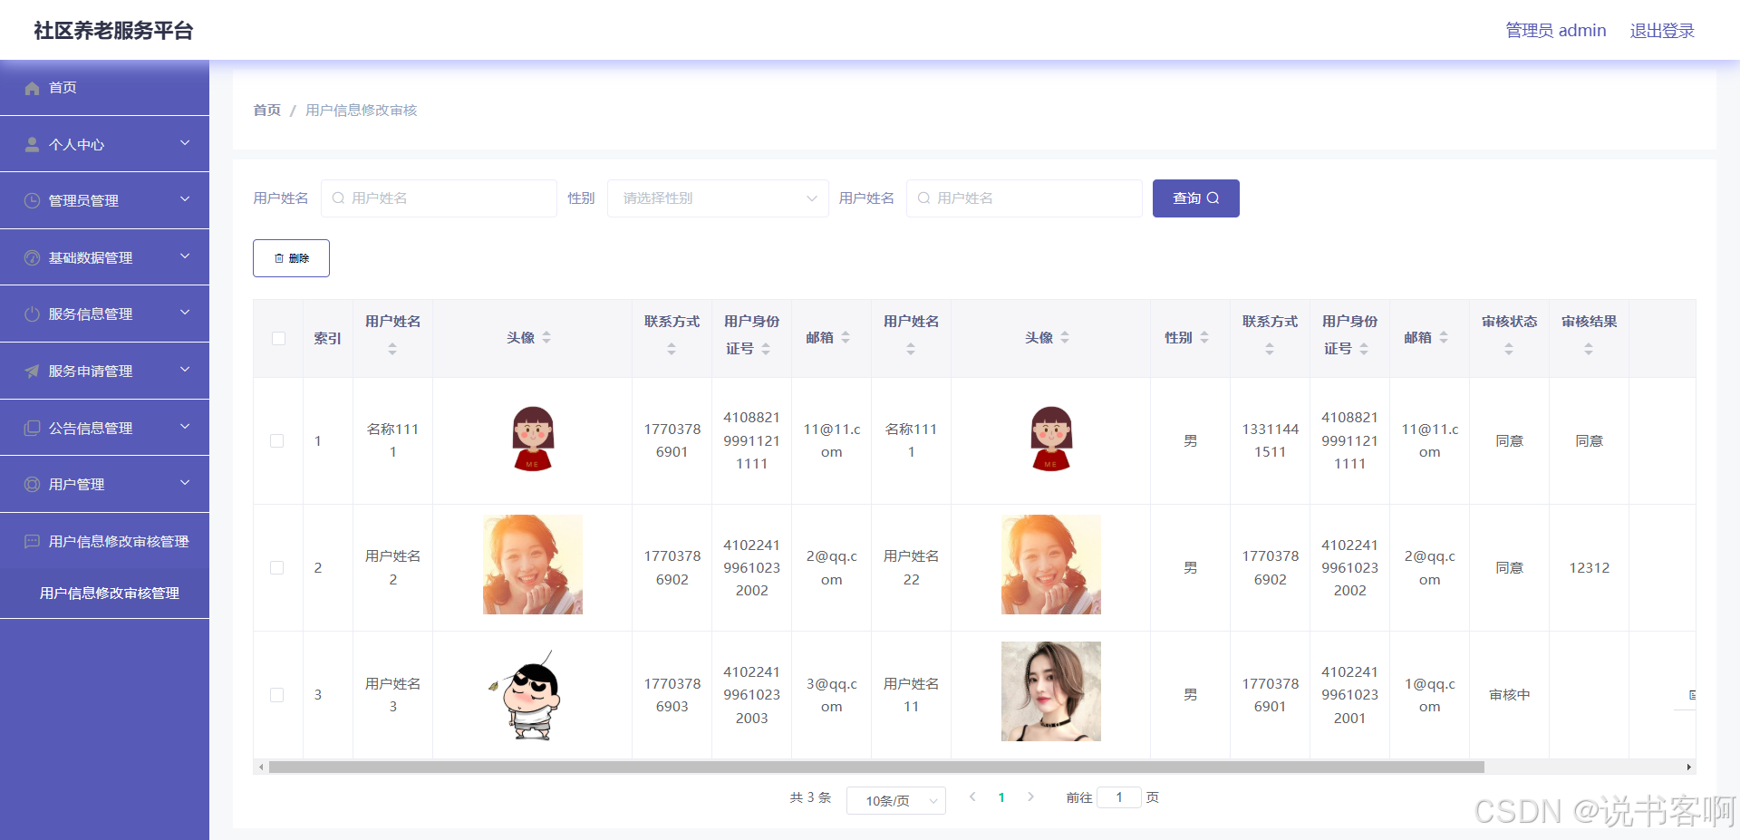Select the 服务信息管理 power icon
The image size is (1740, 840).
[31, 314]
